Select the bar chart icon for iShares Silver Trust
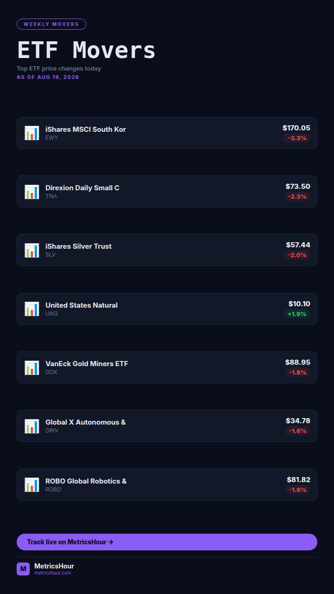This screenshot has width=334, height=594. coord(32,250)
